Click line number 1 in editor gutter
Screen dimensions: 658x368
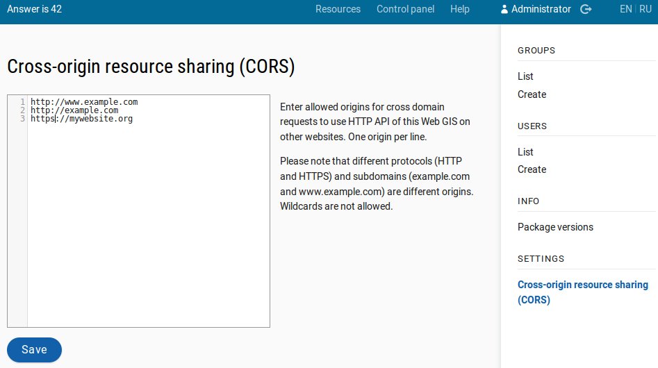click(x=23, y=102)
